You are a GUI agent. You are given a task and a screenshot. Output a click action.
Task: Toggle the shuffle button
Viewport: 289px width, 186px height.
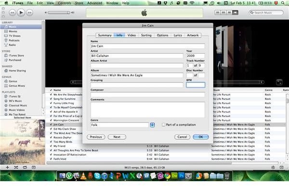tap(16, 167)
